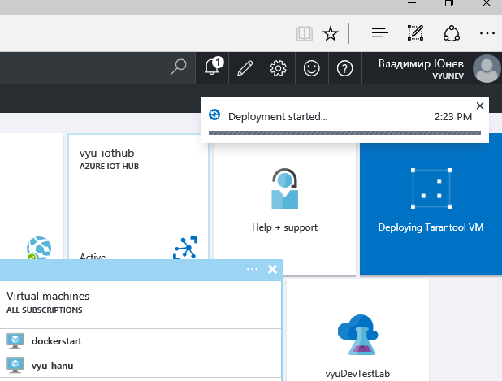
Task: Add page to favorites star icon
Action: 330,33
